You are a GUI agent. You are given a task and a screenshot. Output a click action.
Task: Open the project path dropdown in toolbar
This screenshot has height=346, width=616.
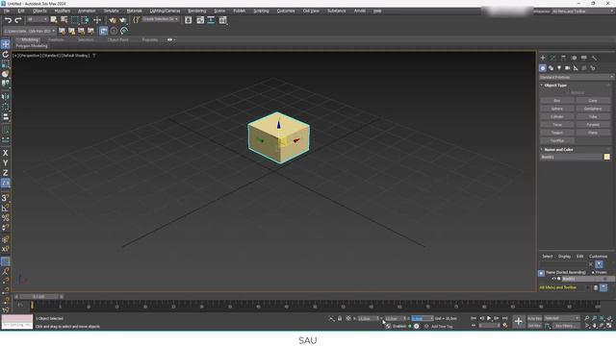(x=30, y=31)
